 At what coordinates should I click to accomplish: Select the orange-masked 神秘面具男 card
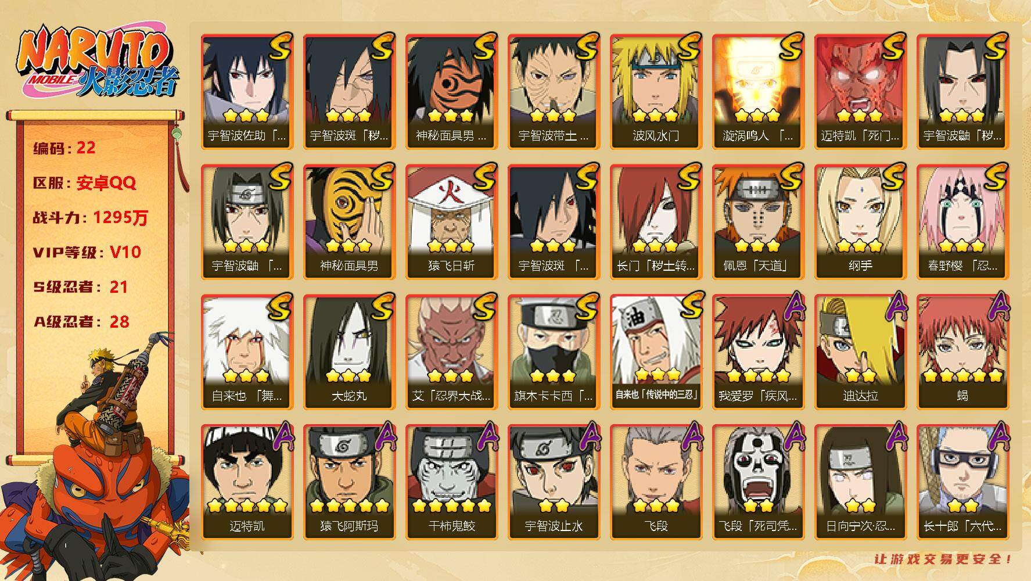tap(349, 222)
